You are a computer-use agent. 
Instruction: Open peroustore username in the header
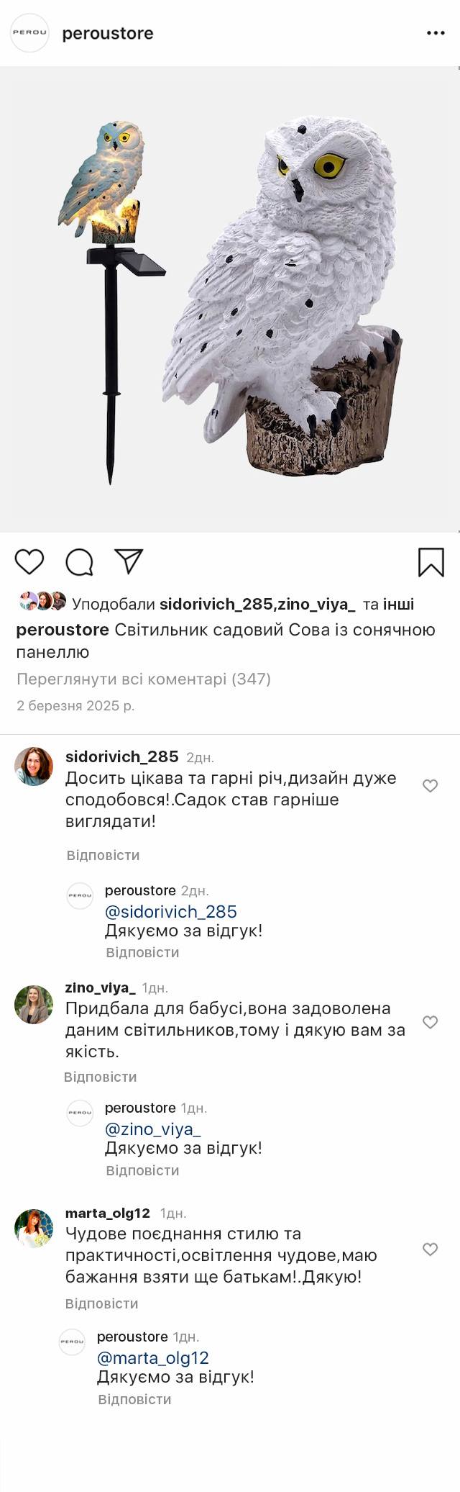point(108,33)
